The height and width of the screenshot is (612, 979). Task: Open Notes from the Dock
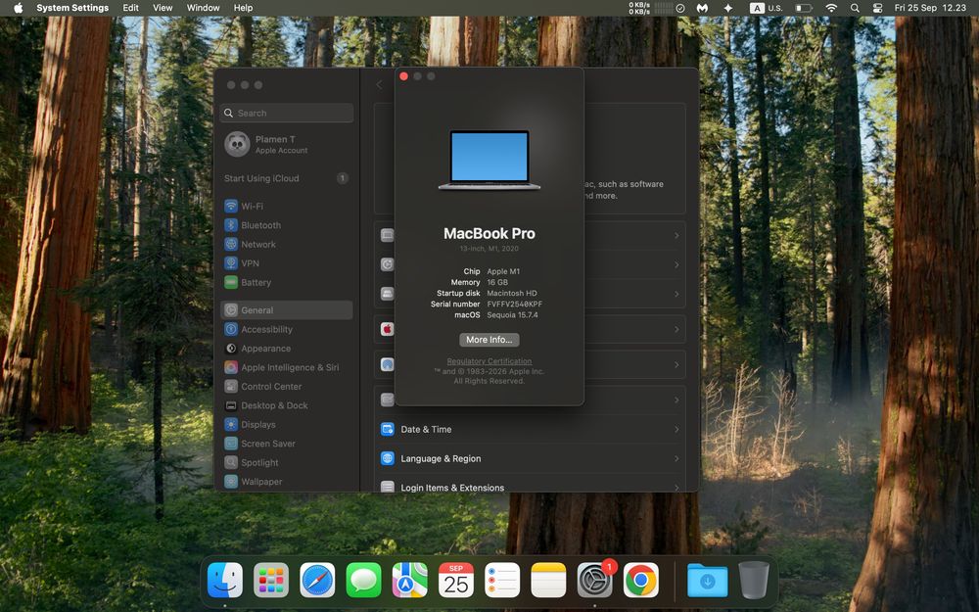548,580
